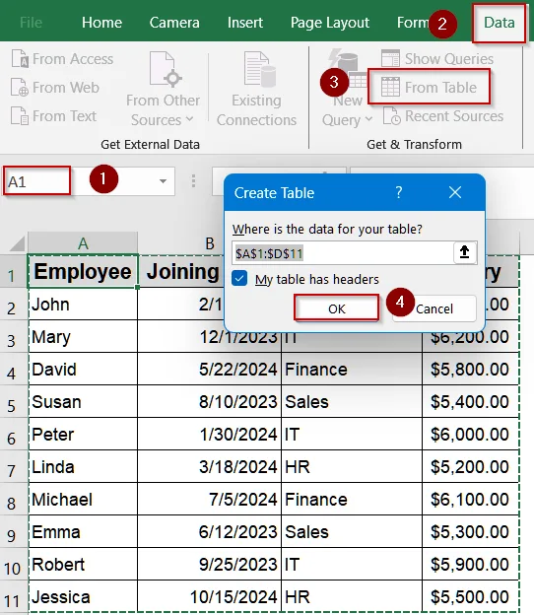The height and width of the screenshot is (615, 534).
Task: Click the From Access icon
Action: tap(20, 59)
